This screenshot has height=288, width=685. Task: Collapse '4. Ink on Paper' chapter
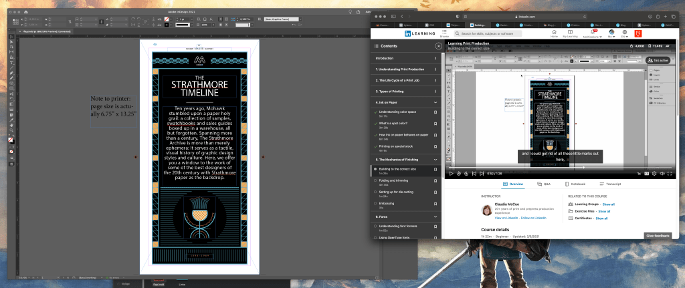tap(435, 102)
